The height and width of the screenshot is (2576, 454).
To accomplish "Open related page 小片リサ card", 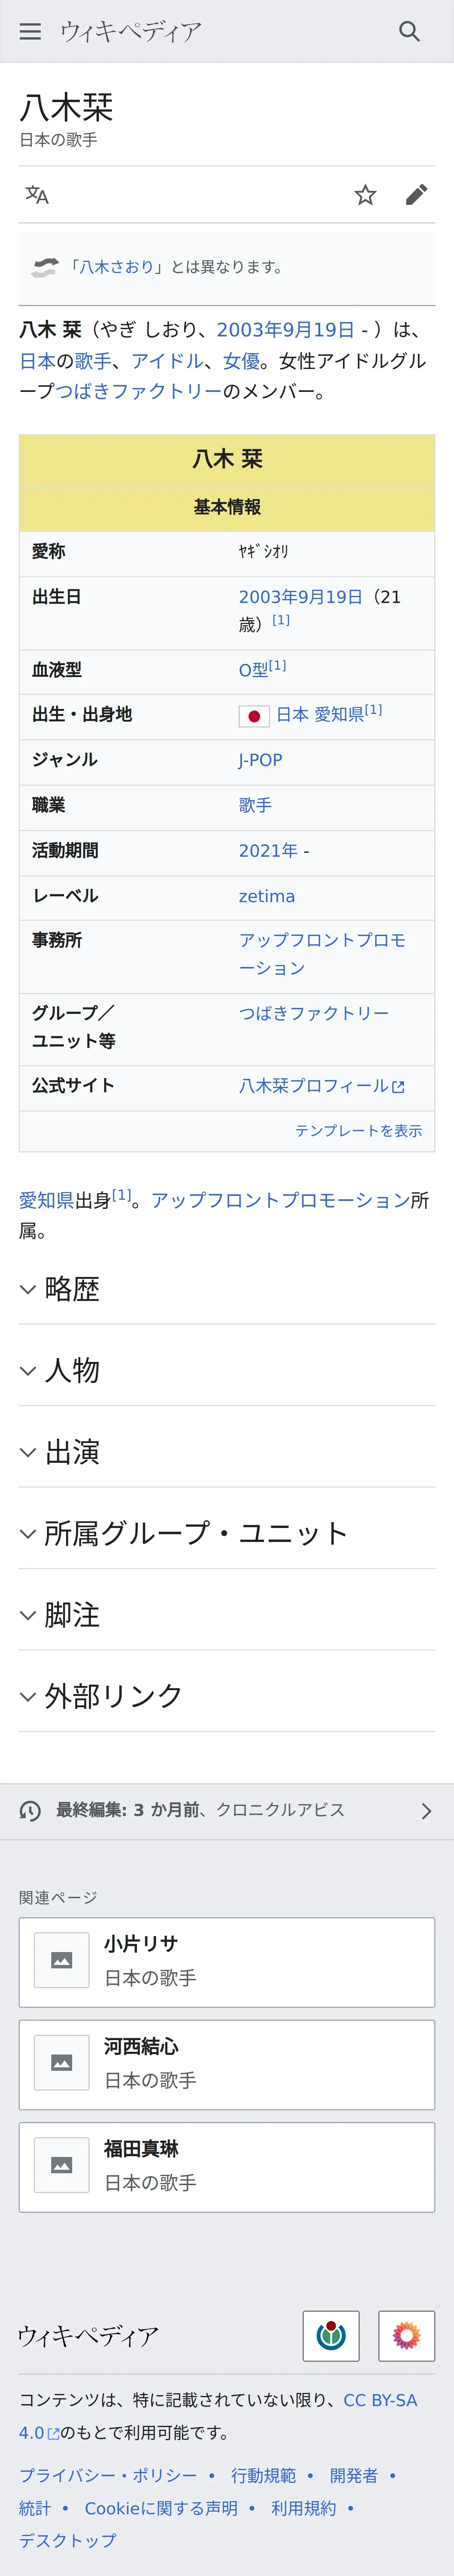I will [x=227, y=1962].
